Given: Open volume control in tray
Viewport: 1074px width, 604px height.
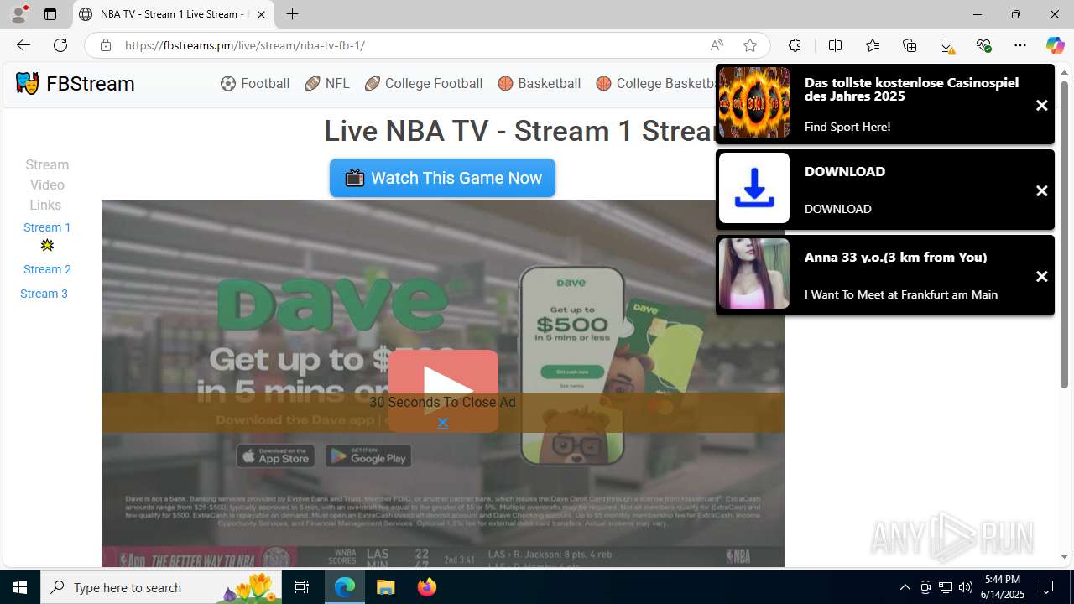Looking at the screenshot, I should pos(966,587).
